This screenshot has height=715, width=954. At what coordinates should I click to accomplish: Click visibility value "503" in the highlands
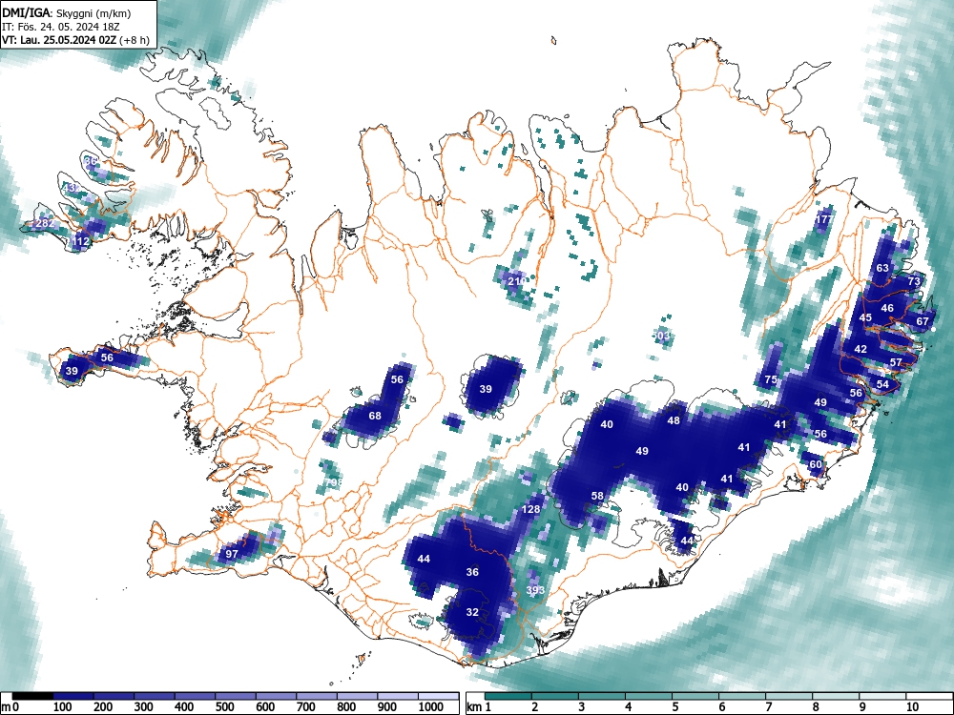pos(661,336)
